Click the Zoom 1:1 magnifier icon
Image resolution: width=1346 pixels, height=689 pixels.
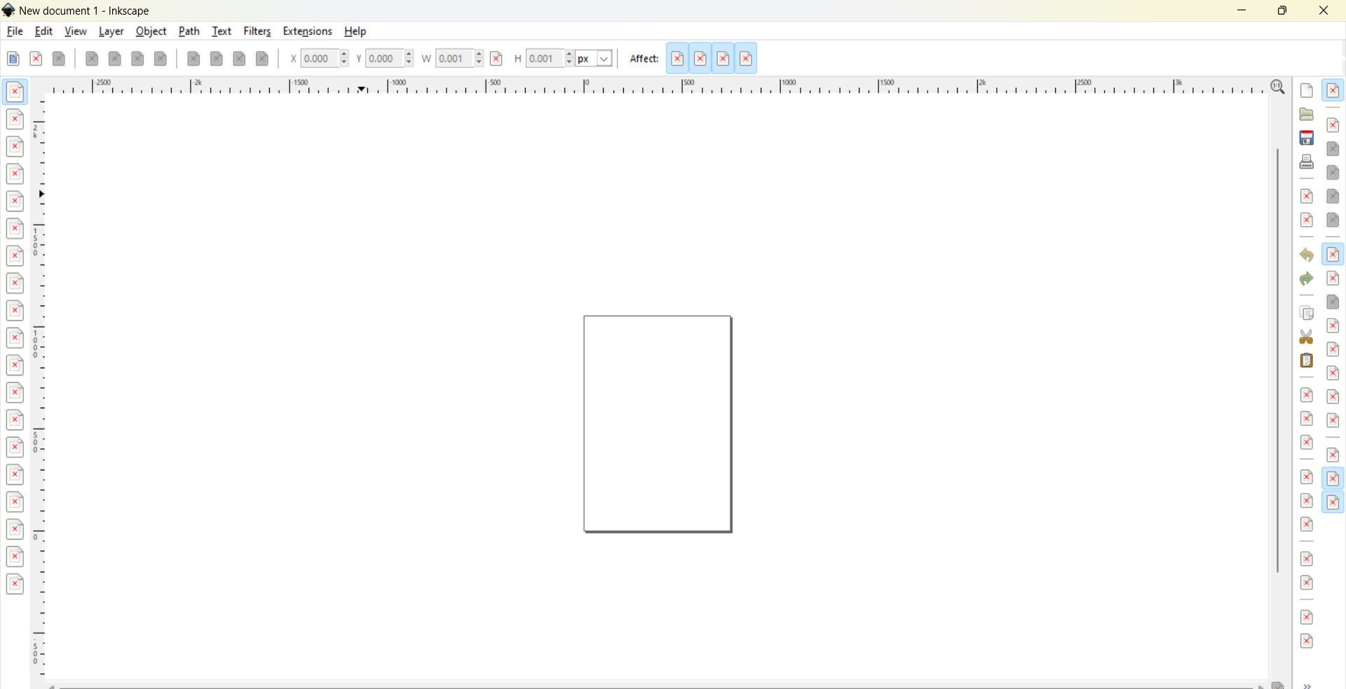click(1278, 88)
